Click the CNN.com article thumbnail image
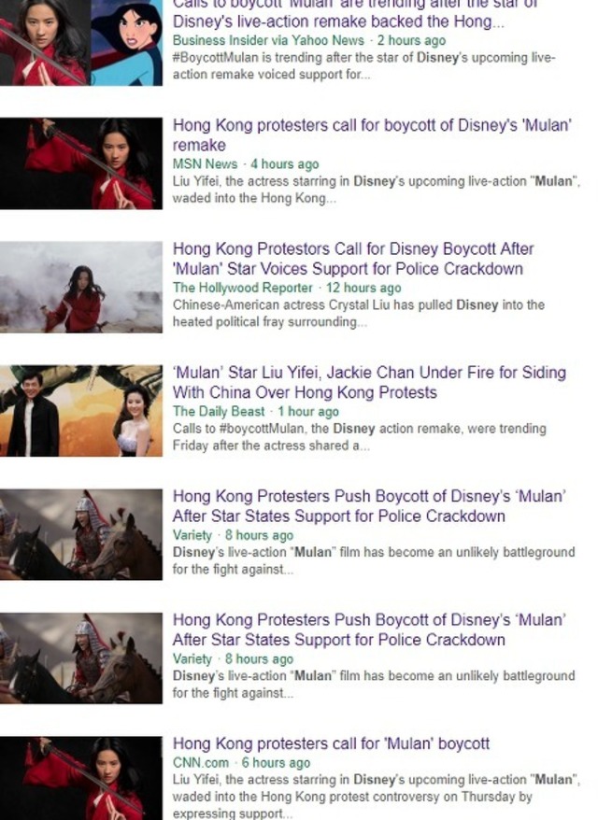The image size is (598, 820). click(81, 778)
